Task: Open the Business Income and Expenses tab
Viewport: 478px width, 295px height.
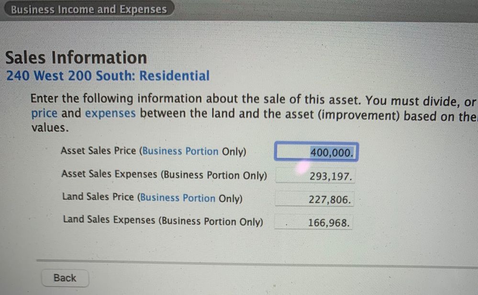Action: click(89, 10)
